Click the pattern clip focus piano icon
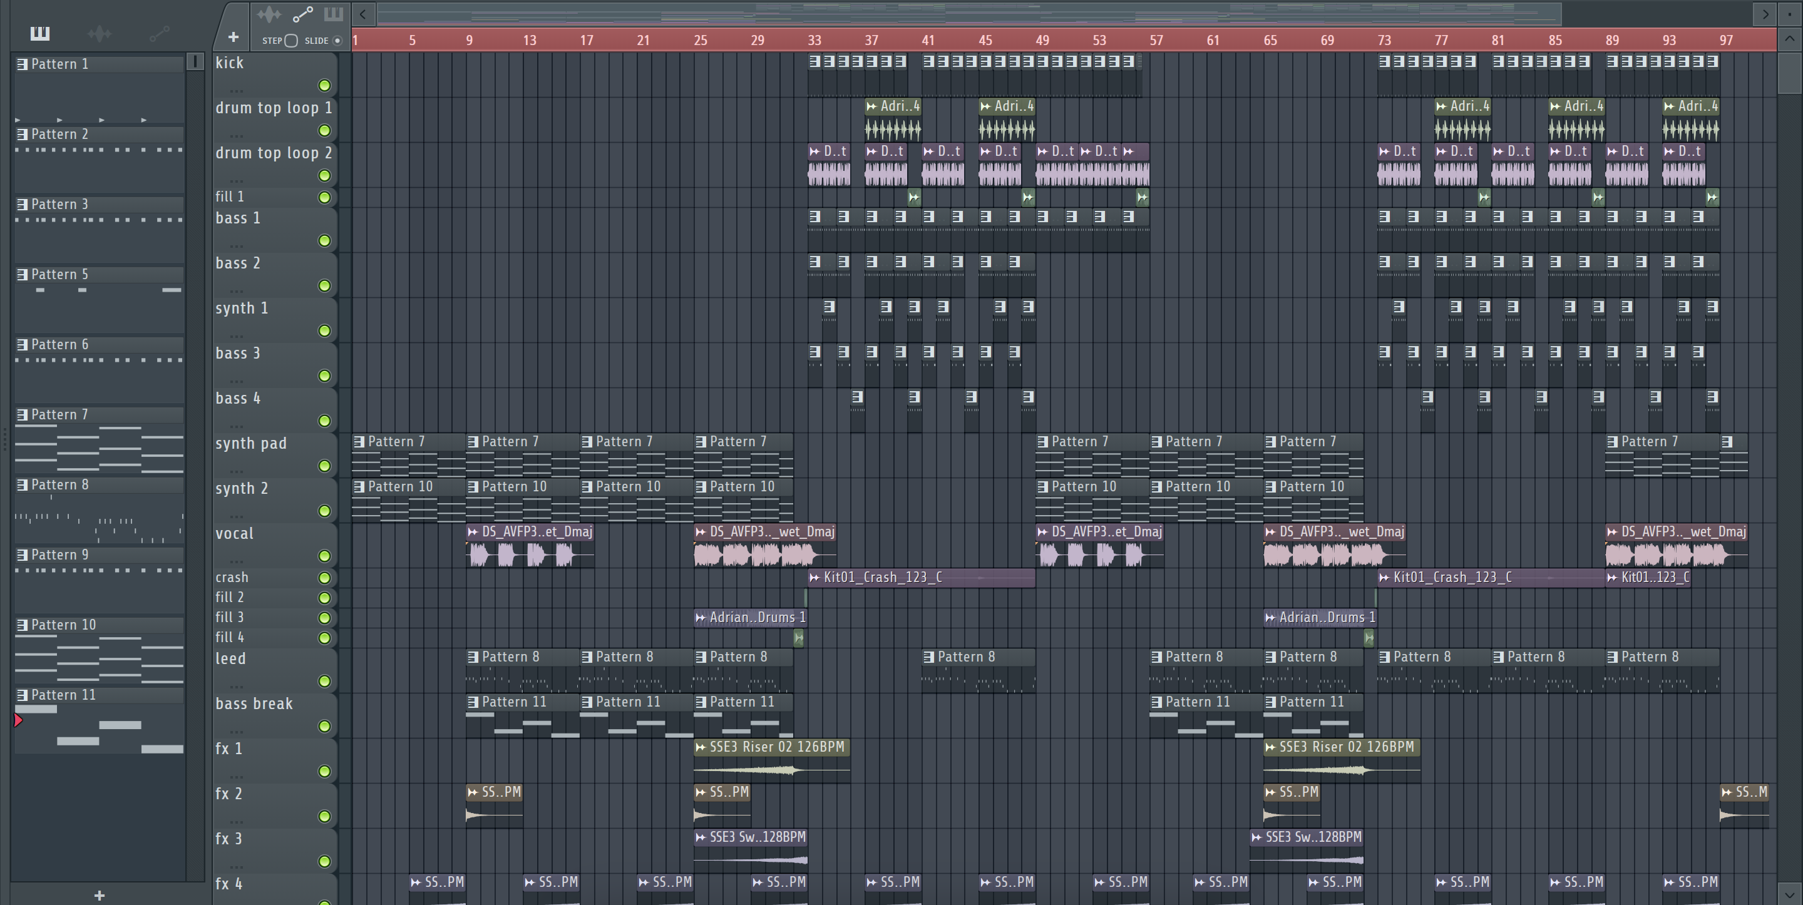This screenshot has height=905, width=1803. (x=333, y=14)
